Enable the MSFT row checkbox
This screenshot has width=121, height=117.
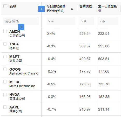point(5,57)
